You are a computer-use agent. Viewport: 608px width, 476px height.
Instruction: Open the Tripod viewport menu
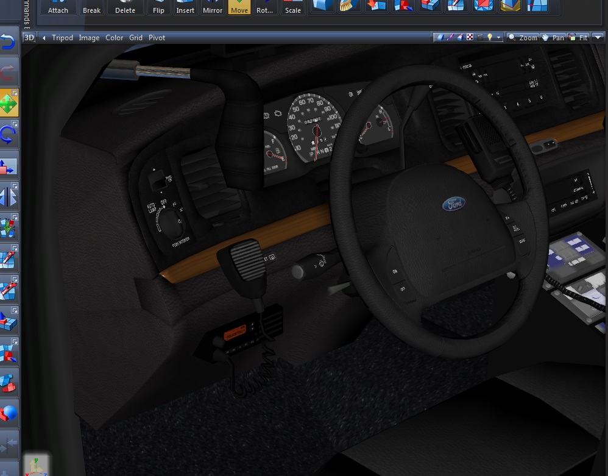(x=62, y=38)
